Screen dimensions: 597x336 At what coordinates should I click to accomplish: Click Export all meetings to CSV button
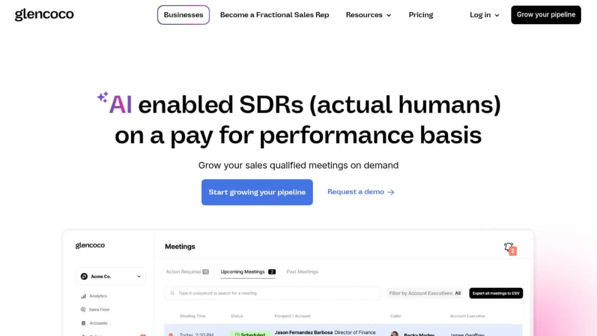click(x=496, y=293)
